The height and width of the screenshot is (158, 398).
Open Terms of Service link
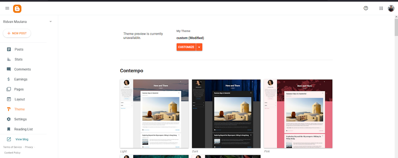point(12,147)
